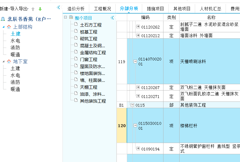This screenshot has height=162, width=240.
Task: Open the 人材机汇总 tab
Action: 210,9
